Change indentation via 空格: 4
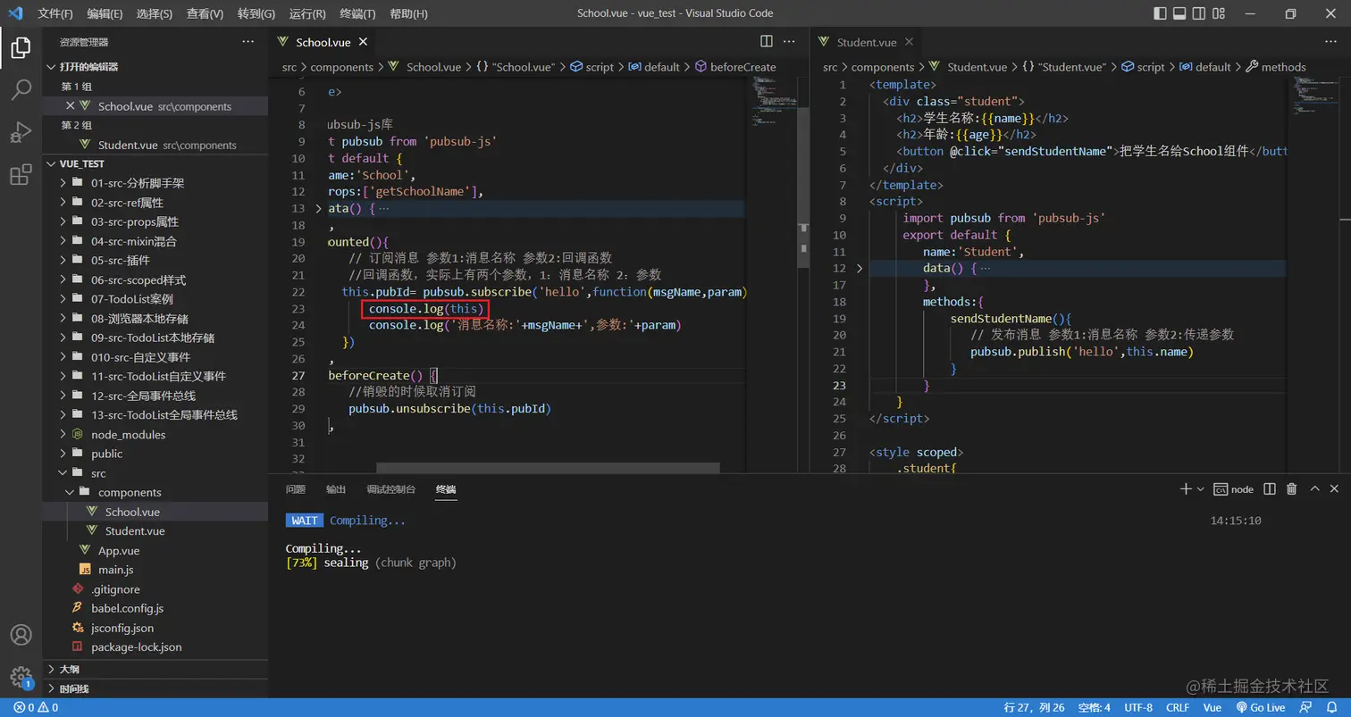This screenshot has width=1351, height=717. point(1094,708)
